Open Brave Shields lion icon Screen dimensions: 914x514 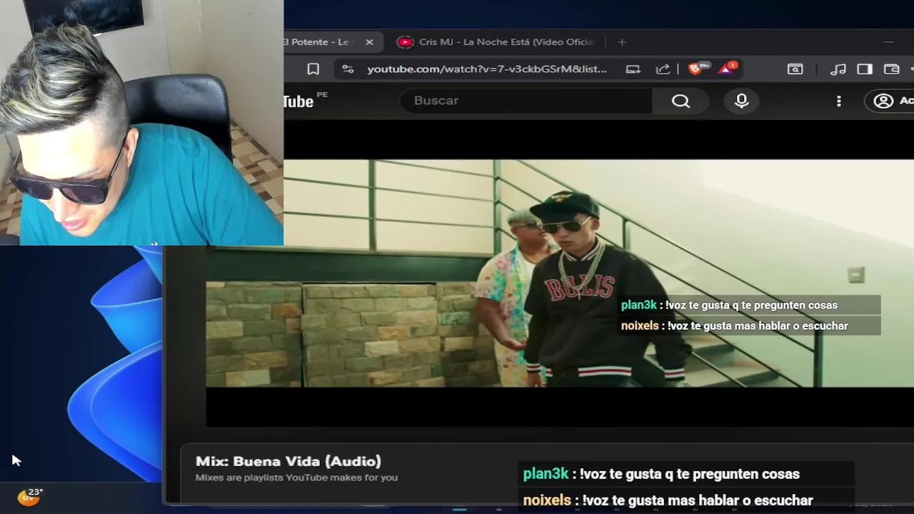[695, 69]
